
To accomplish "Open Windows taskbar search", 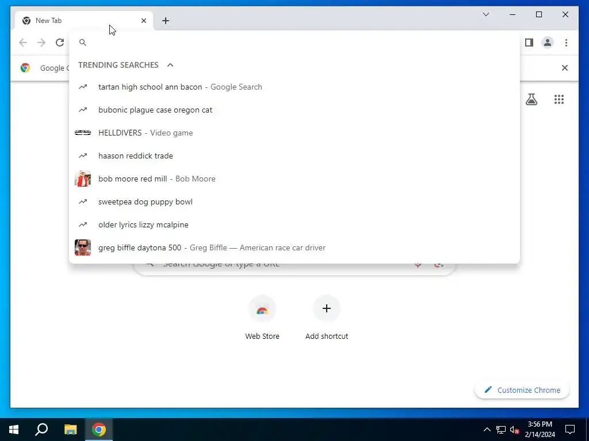I will 41,430.
